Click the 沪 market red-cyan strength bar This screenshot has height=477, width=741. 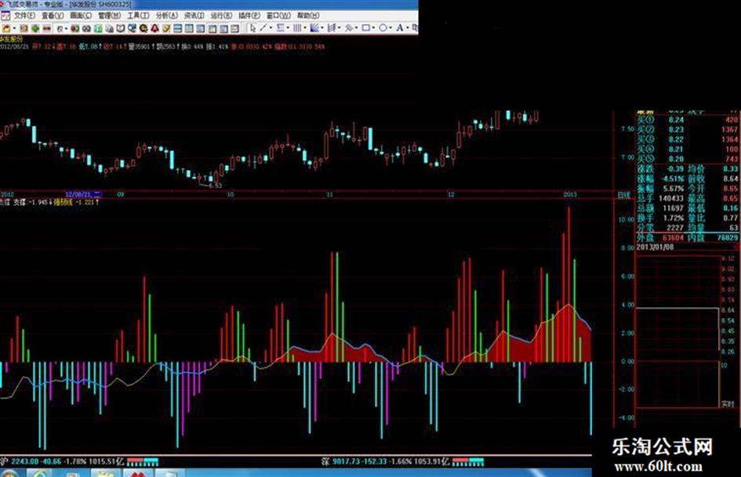coord(143,462)
